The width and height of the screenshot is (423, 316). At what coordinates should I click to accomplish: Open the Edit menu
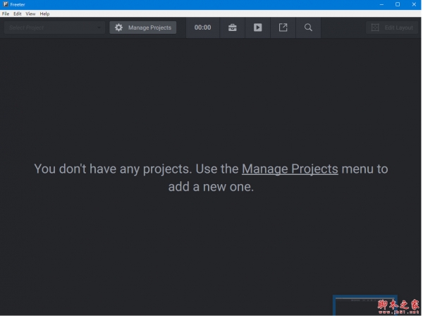(x=17, y=14)
